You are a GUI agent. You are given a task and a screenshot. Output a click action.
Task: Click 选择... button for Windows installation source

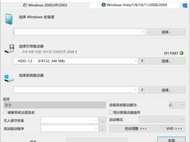pyautogui.click(x=166, y=32)
